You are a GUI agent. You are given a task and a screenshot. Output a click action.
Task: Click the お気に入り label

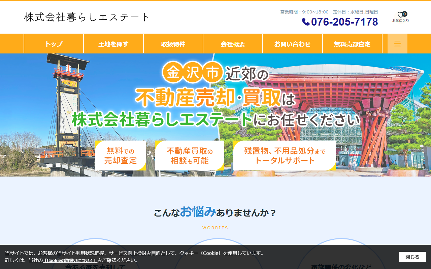click(401, 21)
